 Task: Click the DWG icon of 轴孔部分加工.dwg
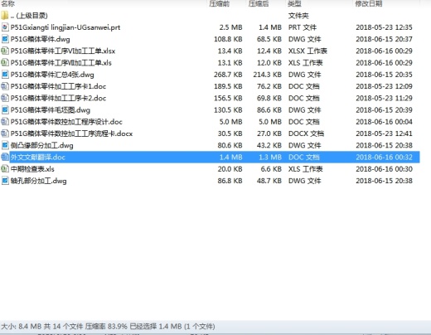5,181
